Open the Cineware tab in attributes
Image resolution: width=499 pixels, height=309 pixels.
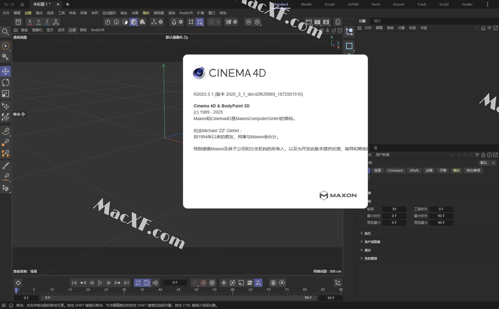pyautogui.click(x=395, y=170)
